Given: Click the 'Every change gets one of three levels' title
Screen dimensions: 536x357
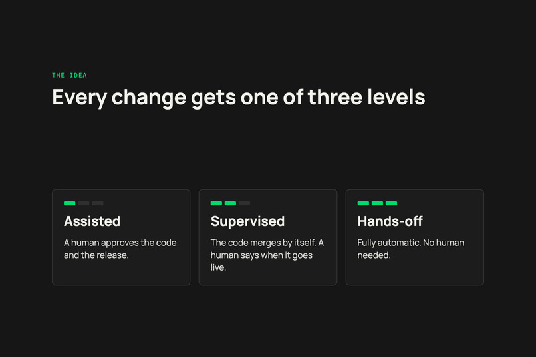Looking at the screenshot, I should tap(239, 98).
